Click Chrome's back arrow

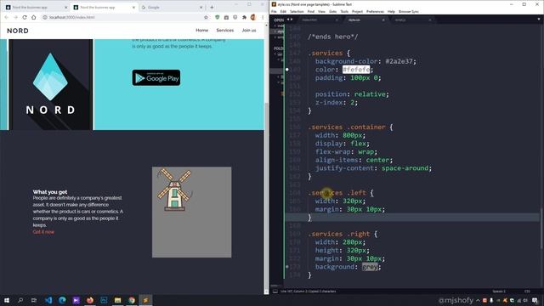click(x=6, y=17)
